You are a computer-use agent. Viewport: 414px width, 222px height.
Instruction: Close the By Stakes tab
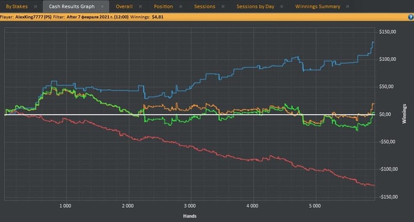(x=35, y=6)
